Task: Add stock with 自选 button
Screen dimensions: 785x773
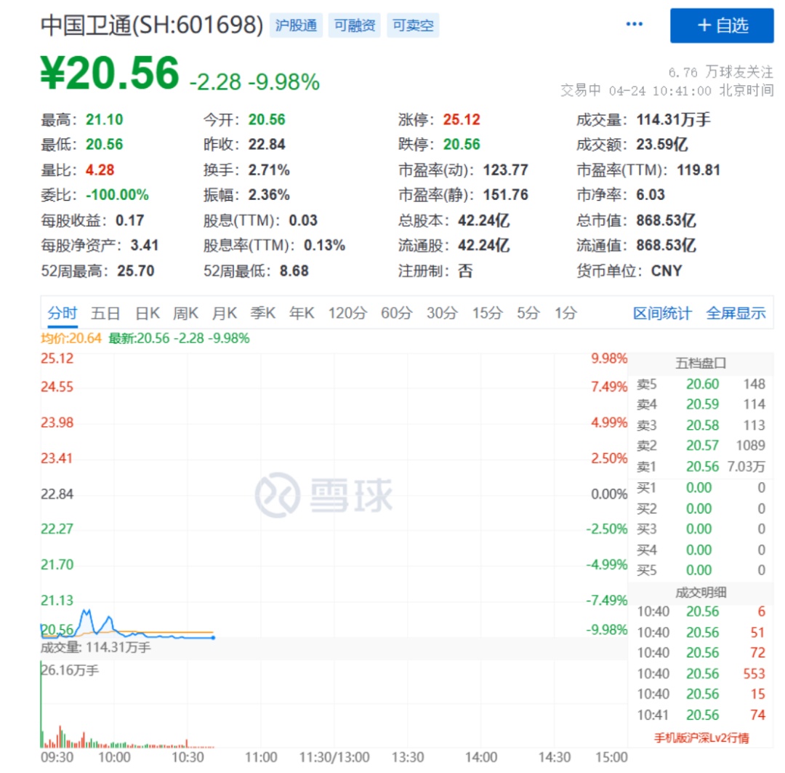Action: [721, 25]
